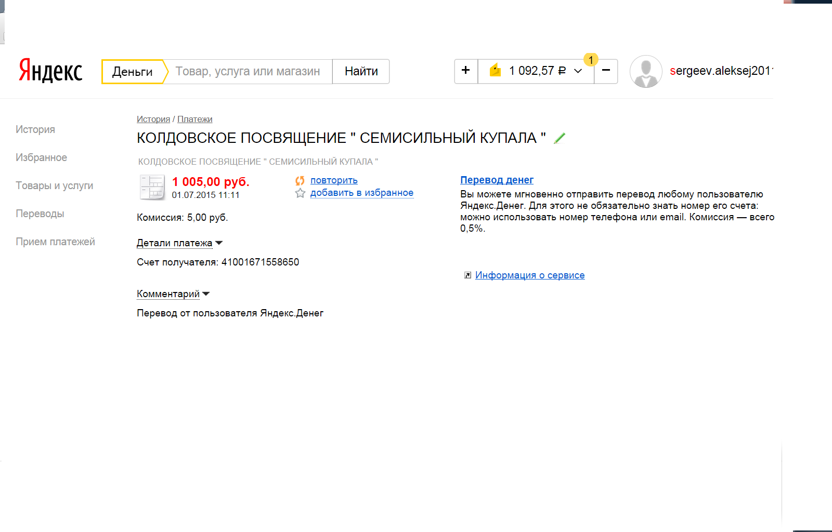Open Избранное in the sidebar
Screen dimensions: 832x532
pos(41,157)
